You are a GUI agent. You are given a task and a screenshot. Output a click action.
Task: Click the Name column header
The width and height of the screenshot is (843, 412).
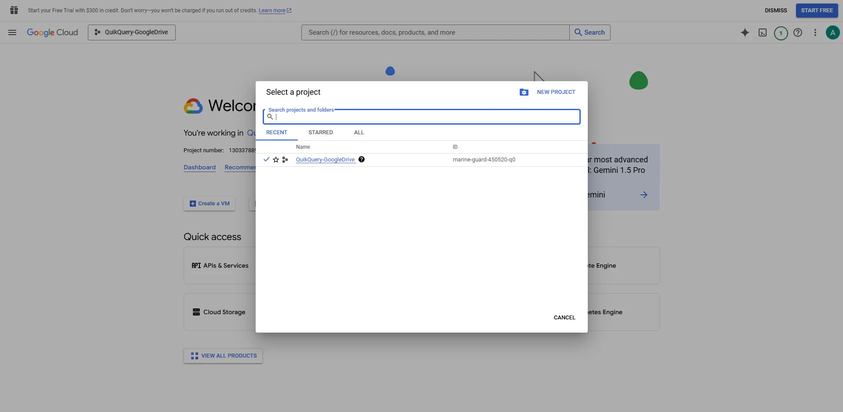(303, 147)
